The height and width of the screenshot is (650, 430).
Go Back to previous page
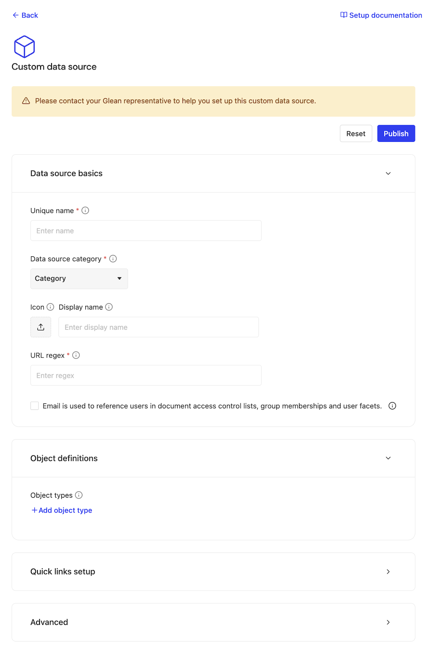tap(25, 15)
